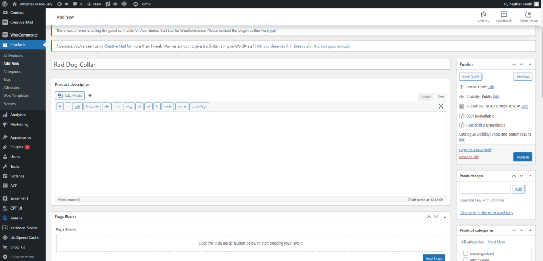Click the Finish setup progress icon
The image size is (543, 261).
pyautogui.click(x=528, y=15)
